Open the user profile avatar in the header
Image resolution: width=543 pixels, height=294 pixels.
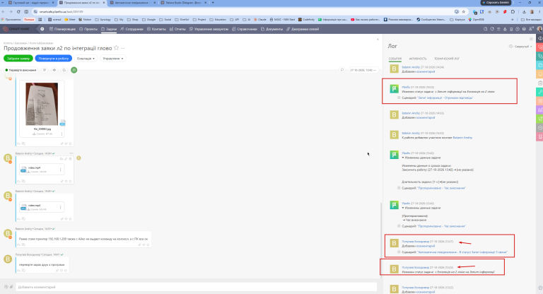click(x=539, y=29)
